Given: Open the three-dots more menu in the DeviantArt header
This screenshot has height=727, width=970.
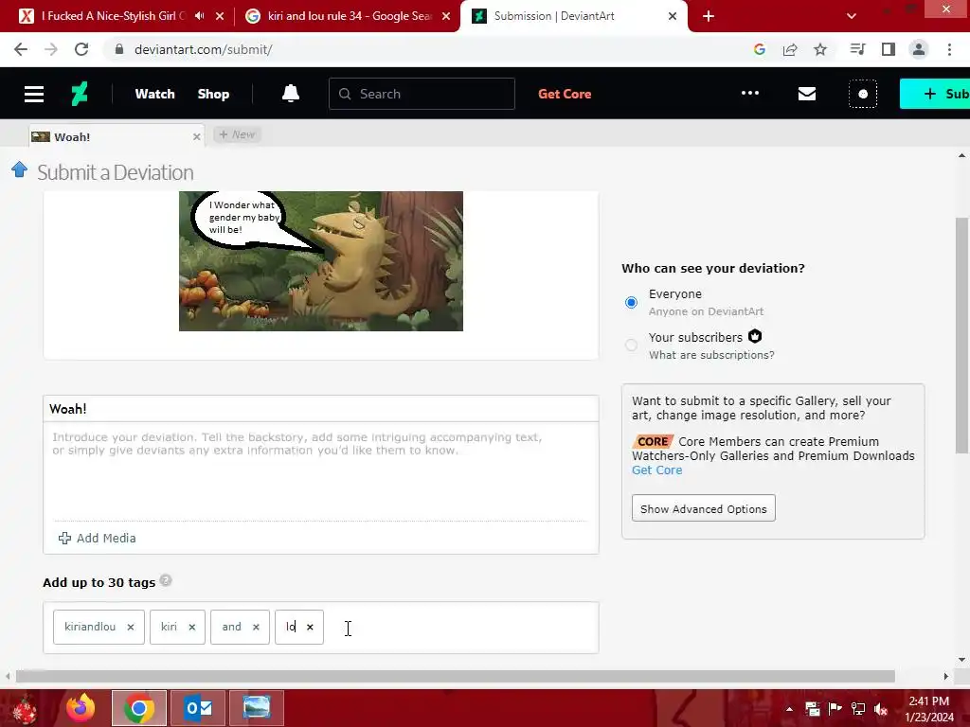Looking at the screenshot, I should point(750,93).
